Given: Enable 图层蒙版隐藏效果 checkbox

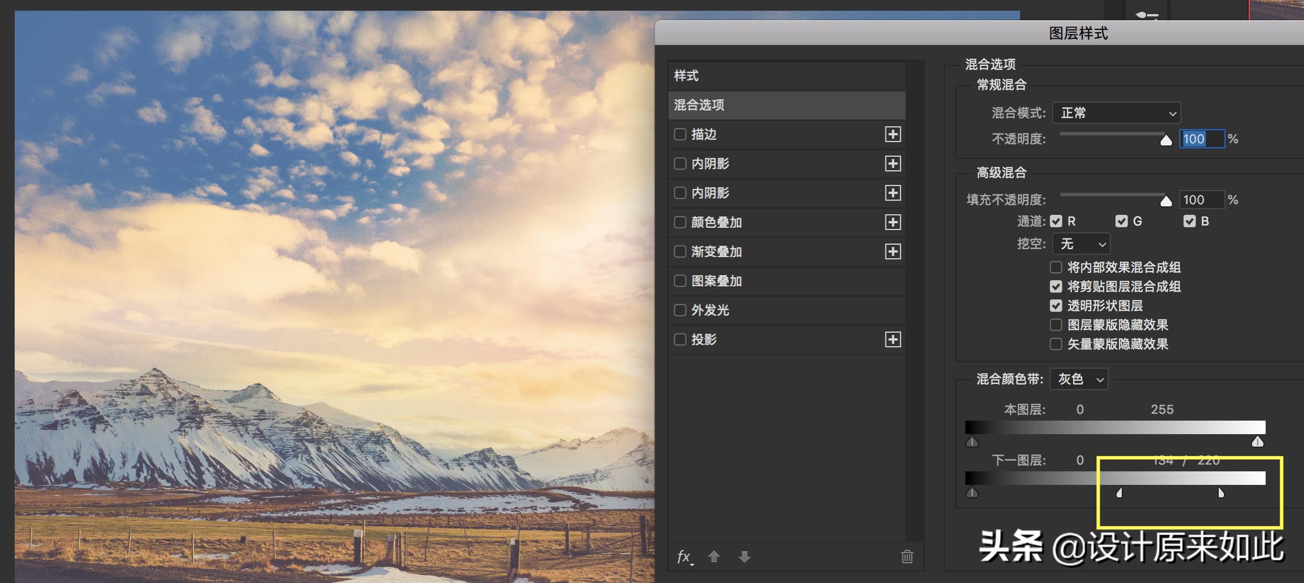Looking at the screenshot, I should coord(1056,325).
